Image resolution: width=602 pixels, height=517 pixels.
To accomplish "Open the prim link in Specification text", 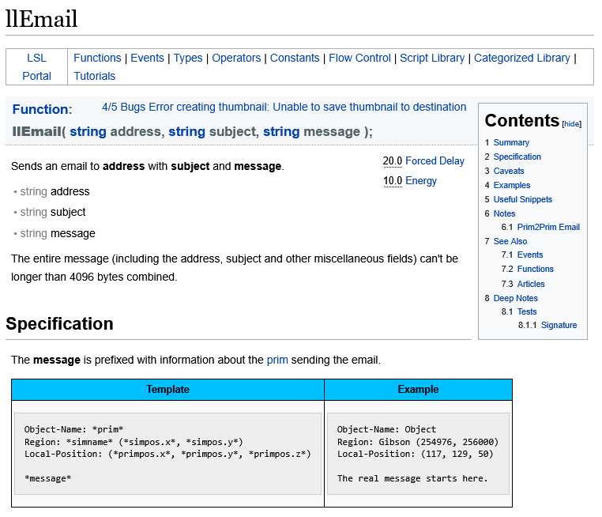I will [277, 360].
